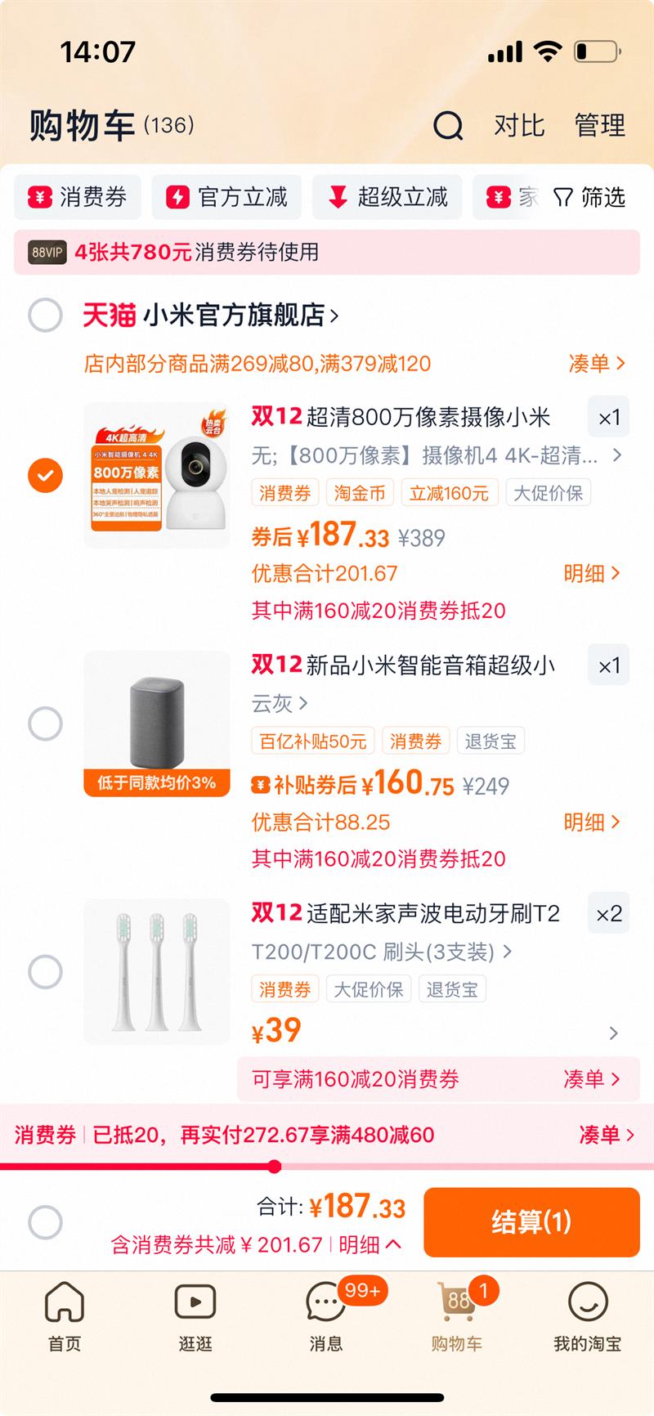Viewport: 654px width, 1416px height.
Task: Expand 明细 for the camera discount
Action: click(x=592, y=574)
